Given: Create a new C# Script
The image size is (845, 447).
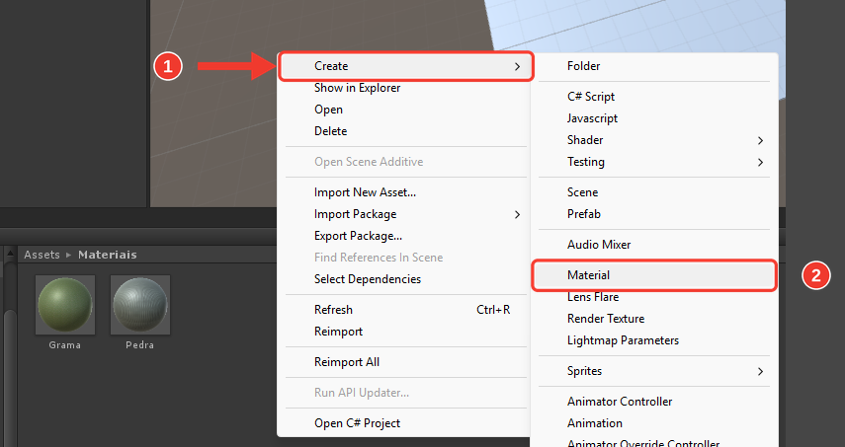Looking at the screenshot, I should pyautogui.click(x=654, y=97).
